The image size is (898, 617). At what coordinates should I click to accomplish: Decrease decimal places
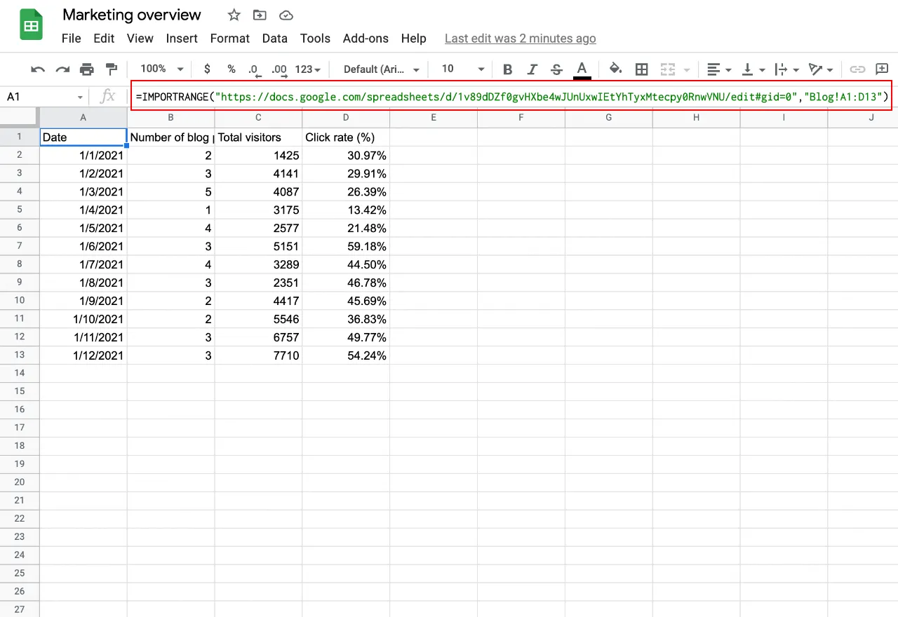pos(255,69)
